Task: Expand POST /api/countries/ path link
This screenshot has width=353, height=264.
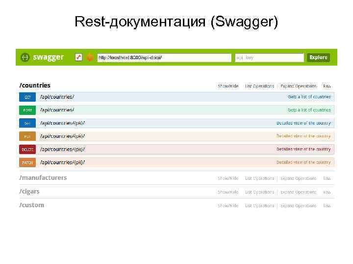Action: click(57, 110)
